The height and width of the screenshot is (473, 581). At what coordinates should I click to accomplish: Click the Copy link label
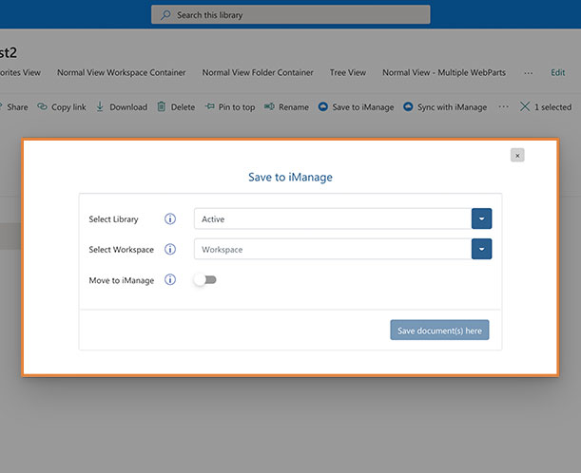click(68, 107)
